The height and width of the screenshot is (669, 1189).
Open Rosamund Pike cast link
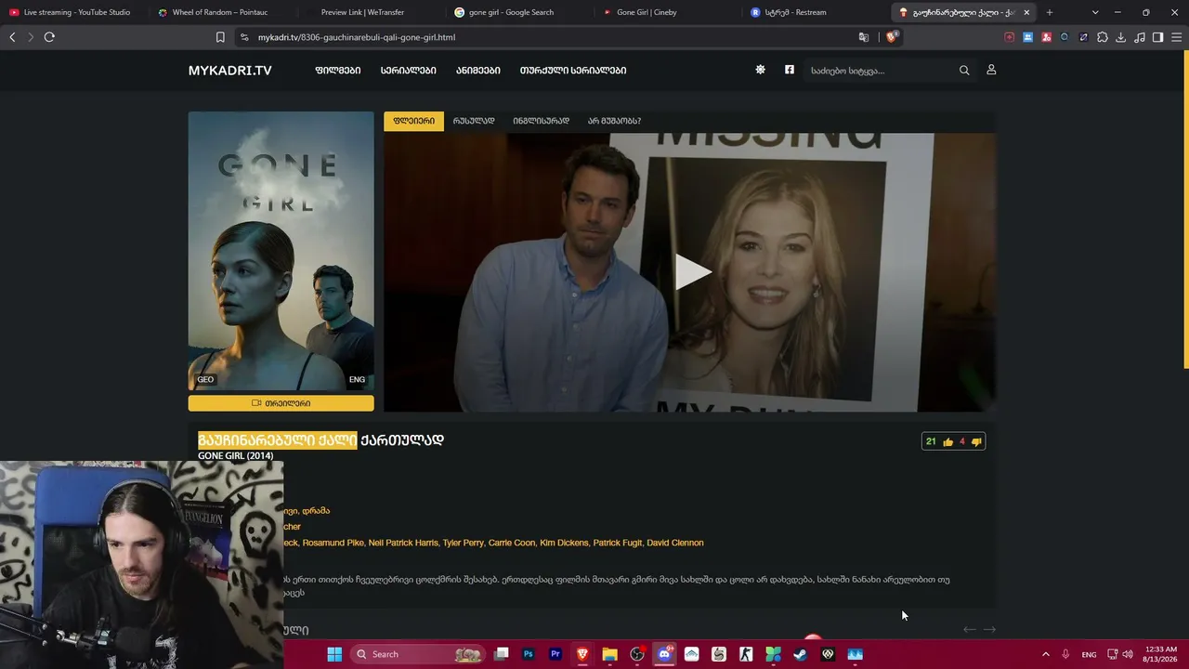click(333, 543)
